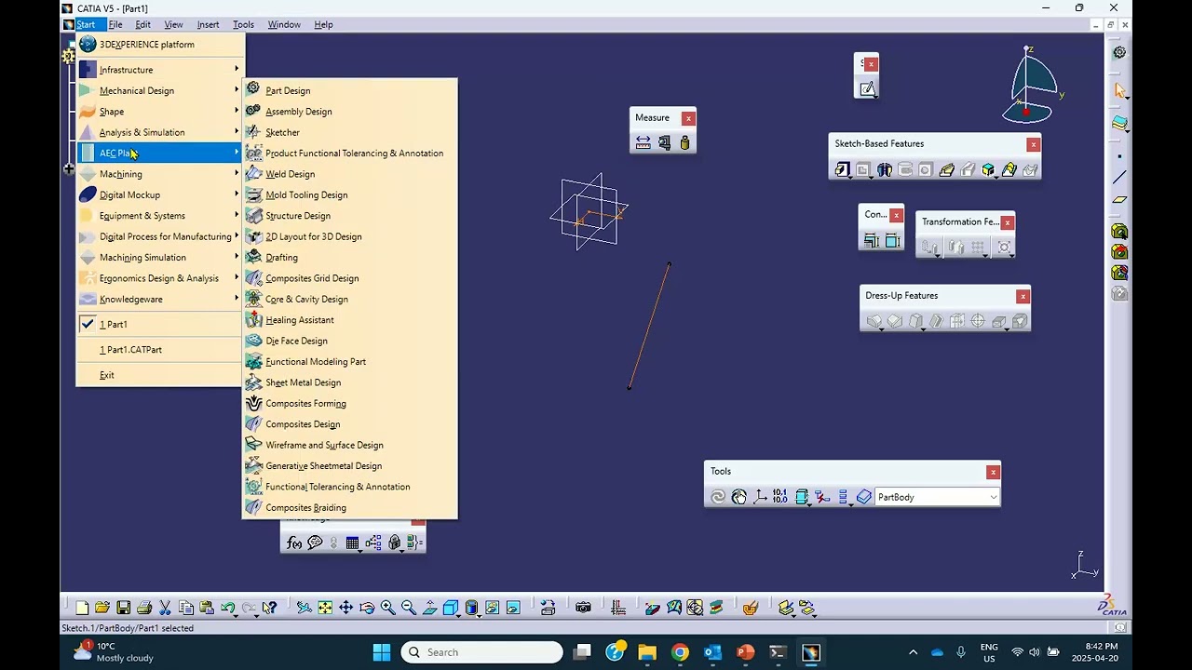
Task: Expand the Analysis & Simulation submenu arrow
Action: (237, 131)
